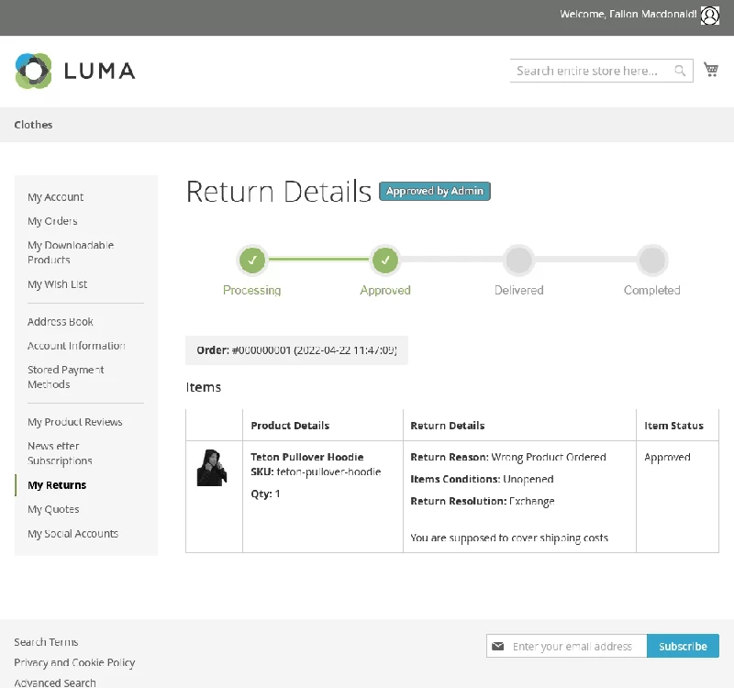Open Stored Payment Methods
Image resolution: width=734 pixels, height=688 pixels.
(65, 377)
